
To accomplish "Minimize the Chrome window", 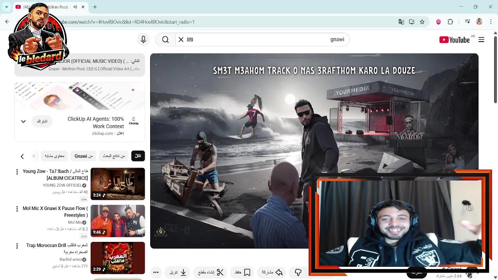I will [461, 7].
